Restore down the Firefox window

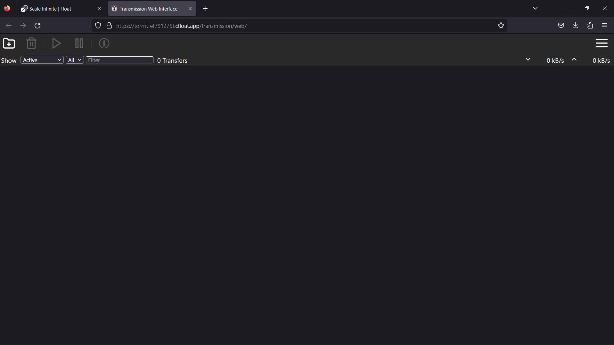(587, 8)
